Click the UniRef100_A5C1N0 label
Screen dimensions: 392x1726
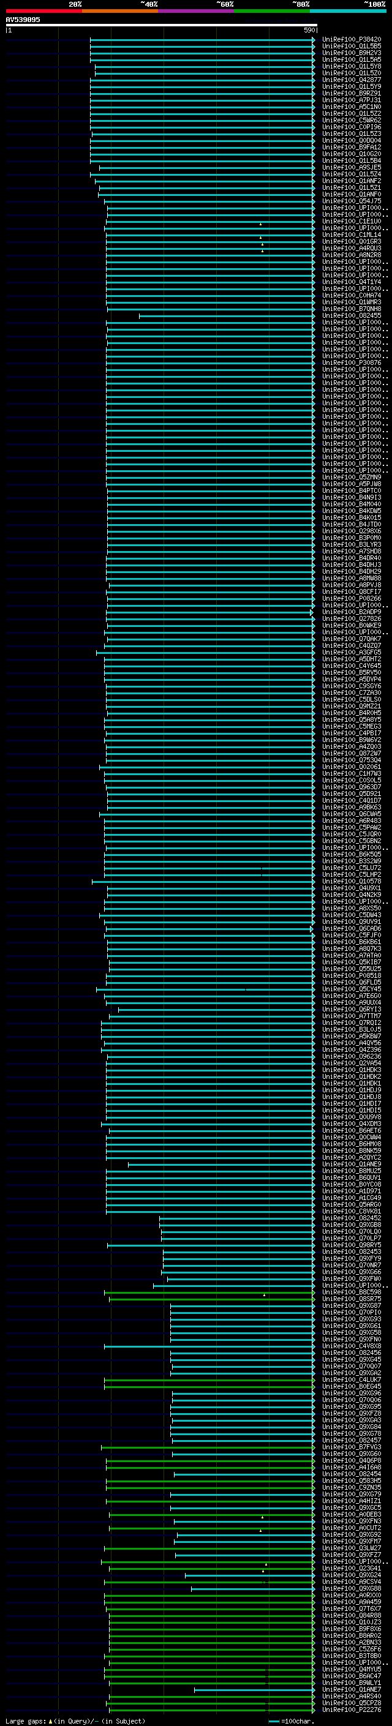351,107
